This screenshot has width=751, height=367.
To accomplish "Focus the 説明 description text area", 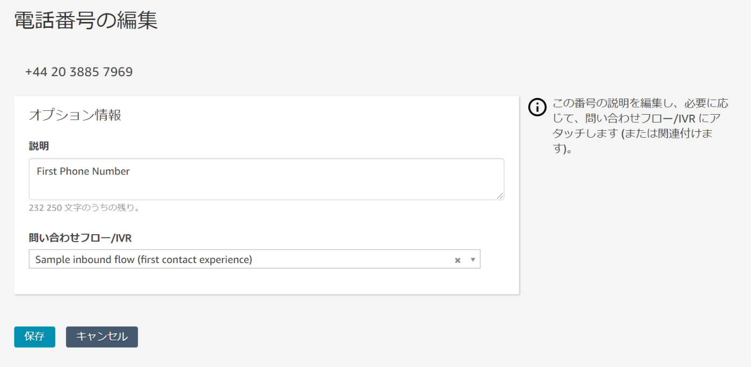I will pyautogui.click(x=267, y=179).
